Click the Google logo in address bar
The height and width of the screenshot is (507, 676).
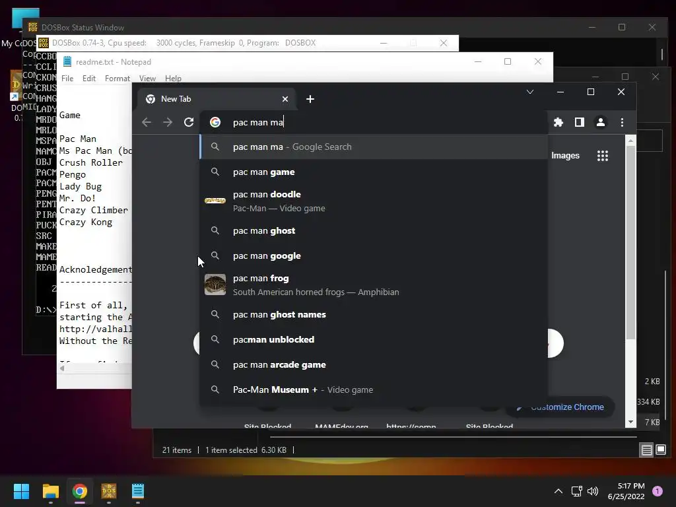(215, 122)
